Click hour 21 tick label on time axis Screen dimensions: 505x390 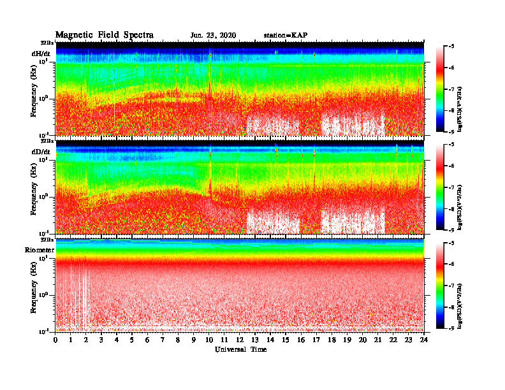click(x=377, y=340)
